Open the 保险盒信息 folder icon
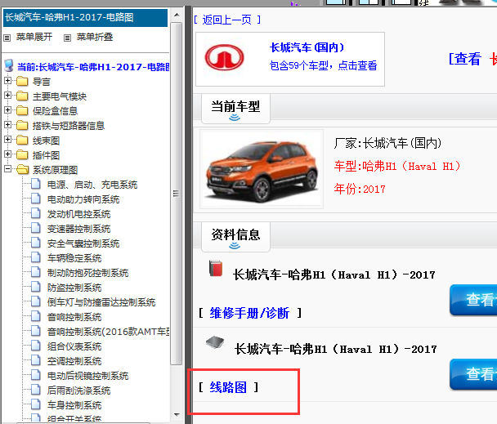 click(22, 110)
